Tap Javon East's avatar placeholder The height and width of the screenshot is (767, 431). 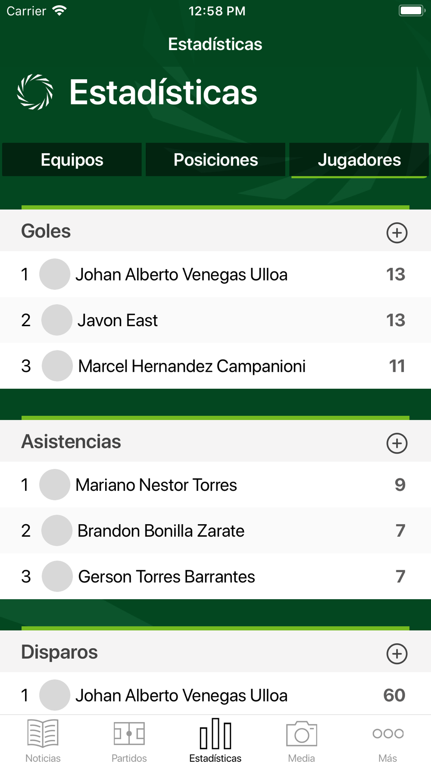pos(57,320)
